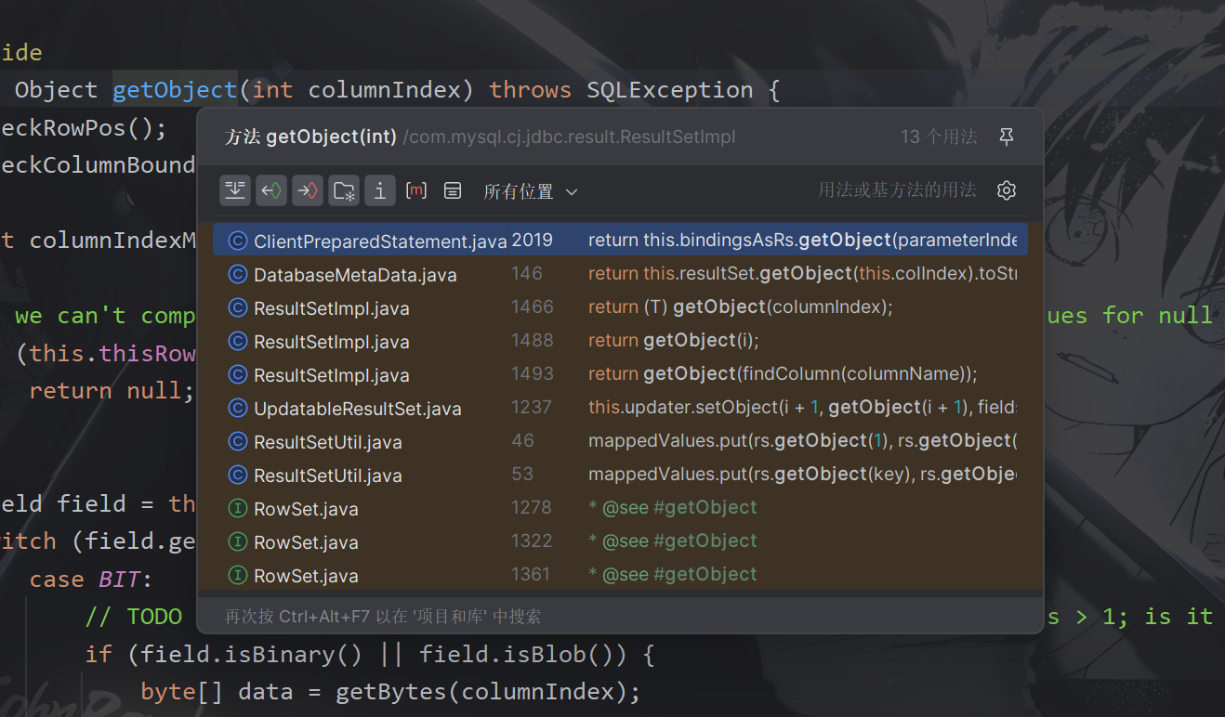Open UpdatableResultSet.java usage at line 1237

620,408
